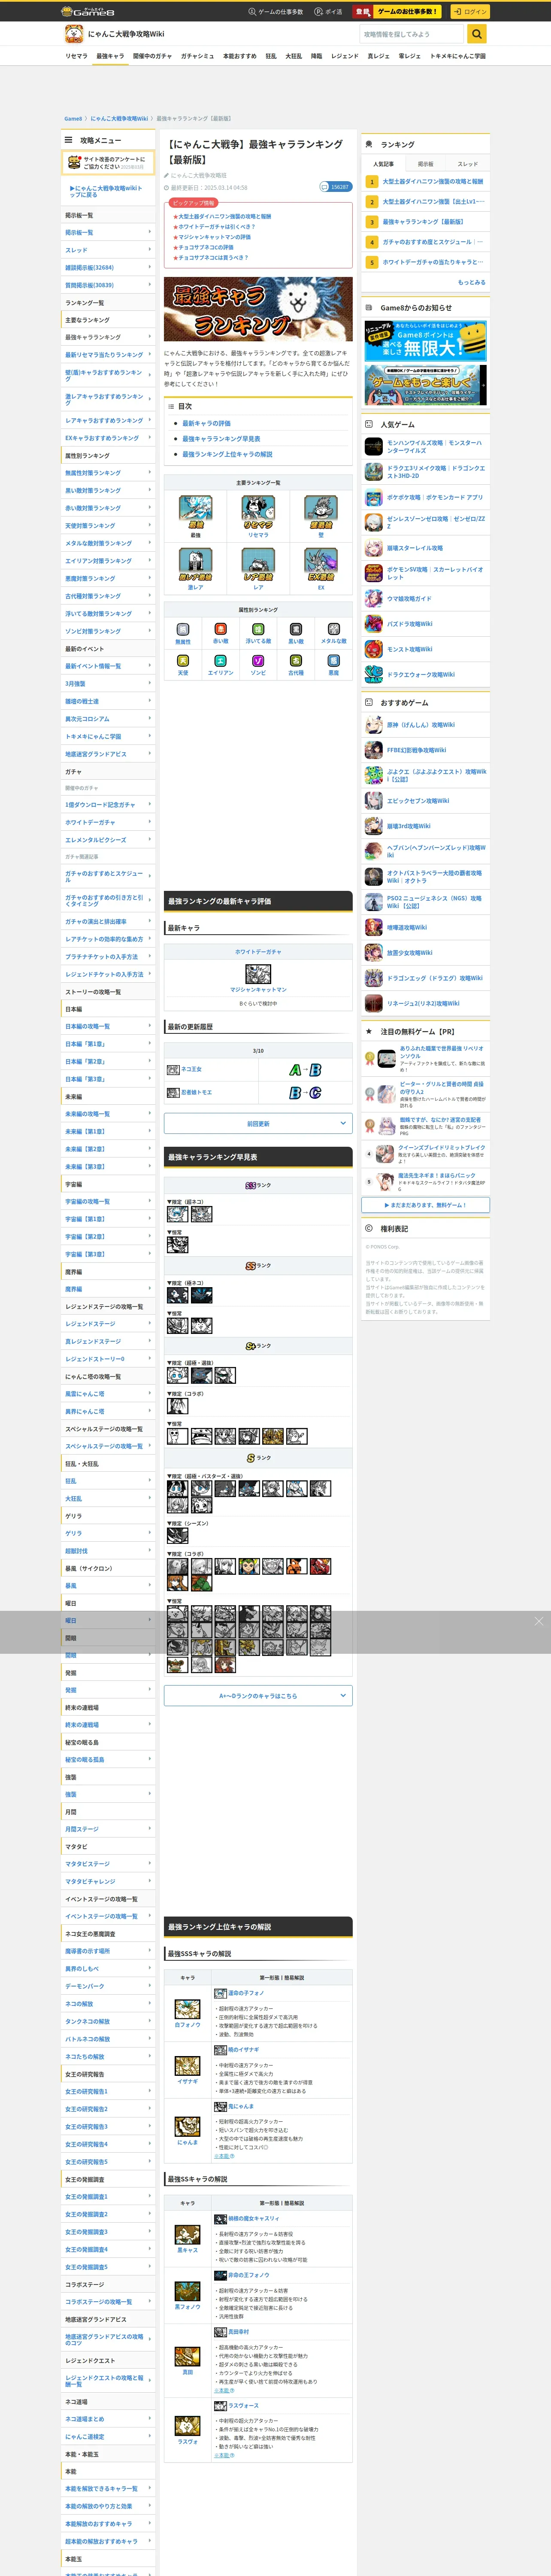This screenshot has height=2576, width=551.
Task: Expand 最強キャラランキング sidebar item
Action: coord(108,337)
